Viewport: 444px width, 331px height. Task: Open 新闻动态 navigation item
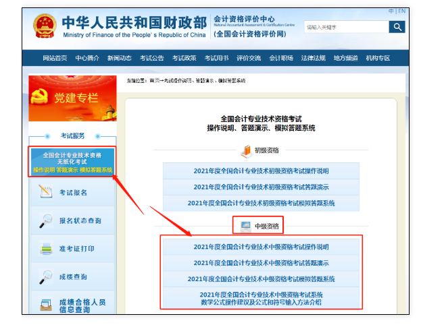[120, 58]
